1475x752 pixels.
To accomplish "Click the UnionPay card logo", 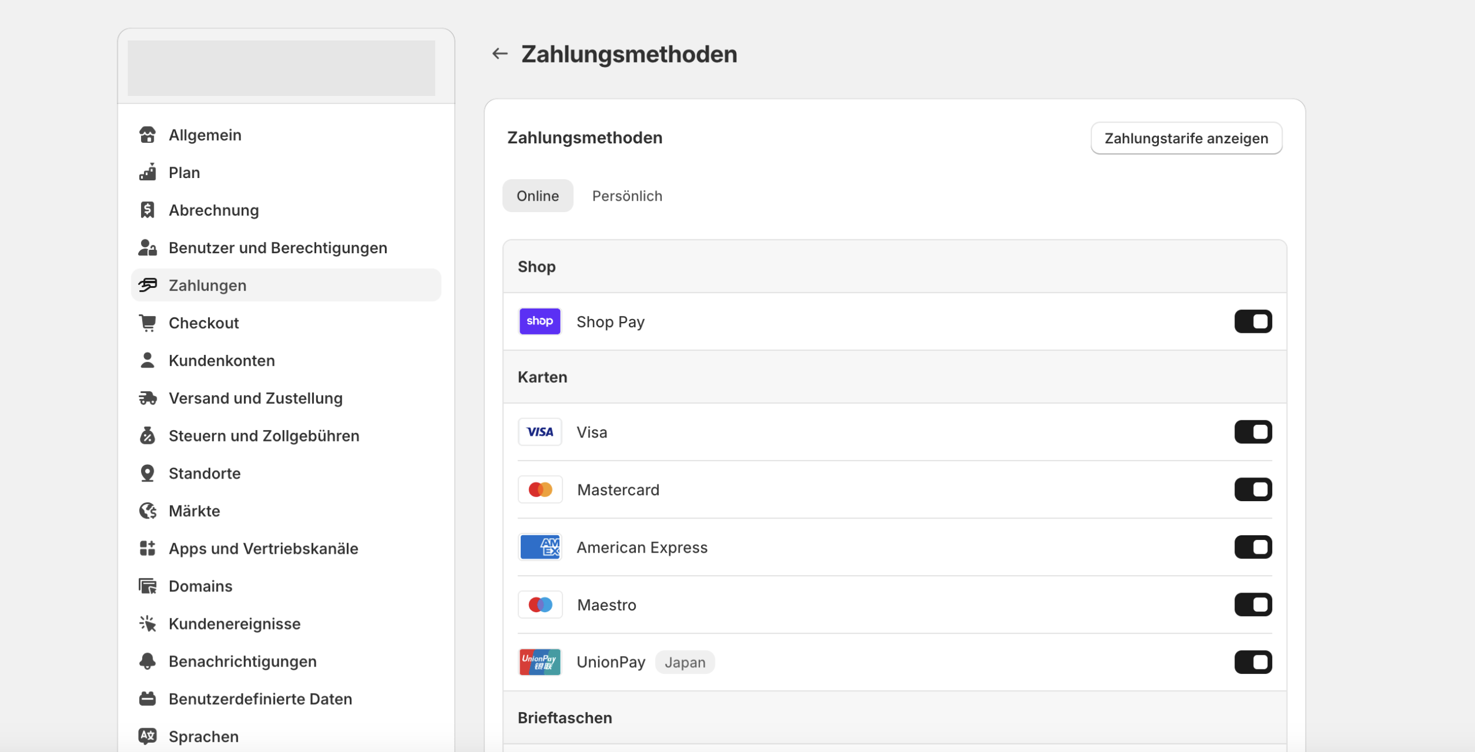I will coord(540,662).
